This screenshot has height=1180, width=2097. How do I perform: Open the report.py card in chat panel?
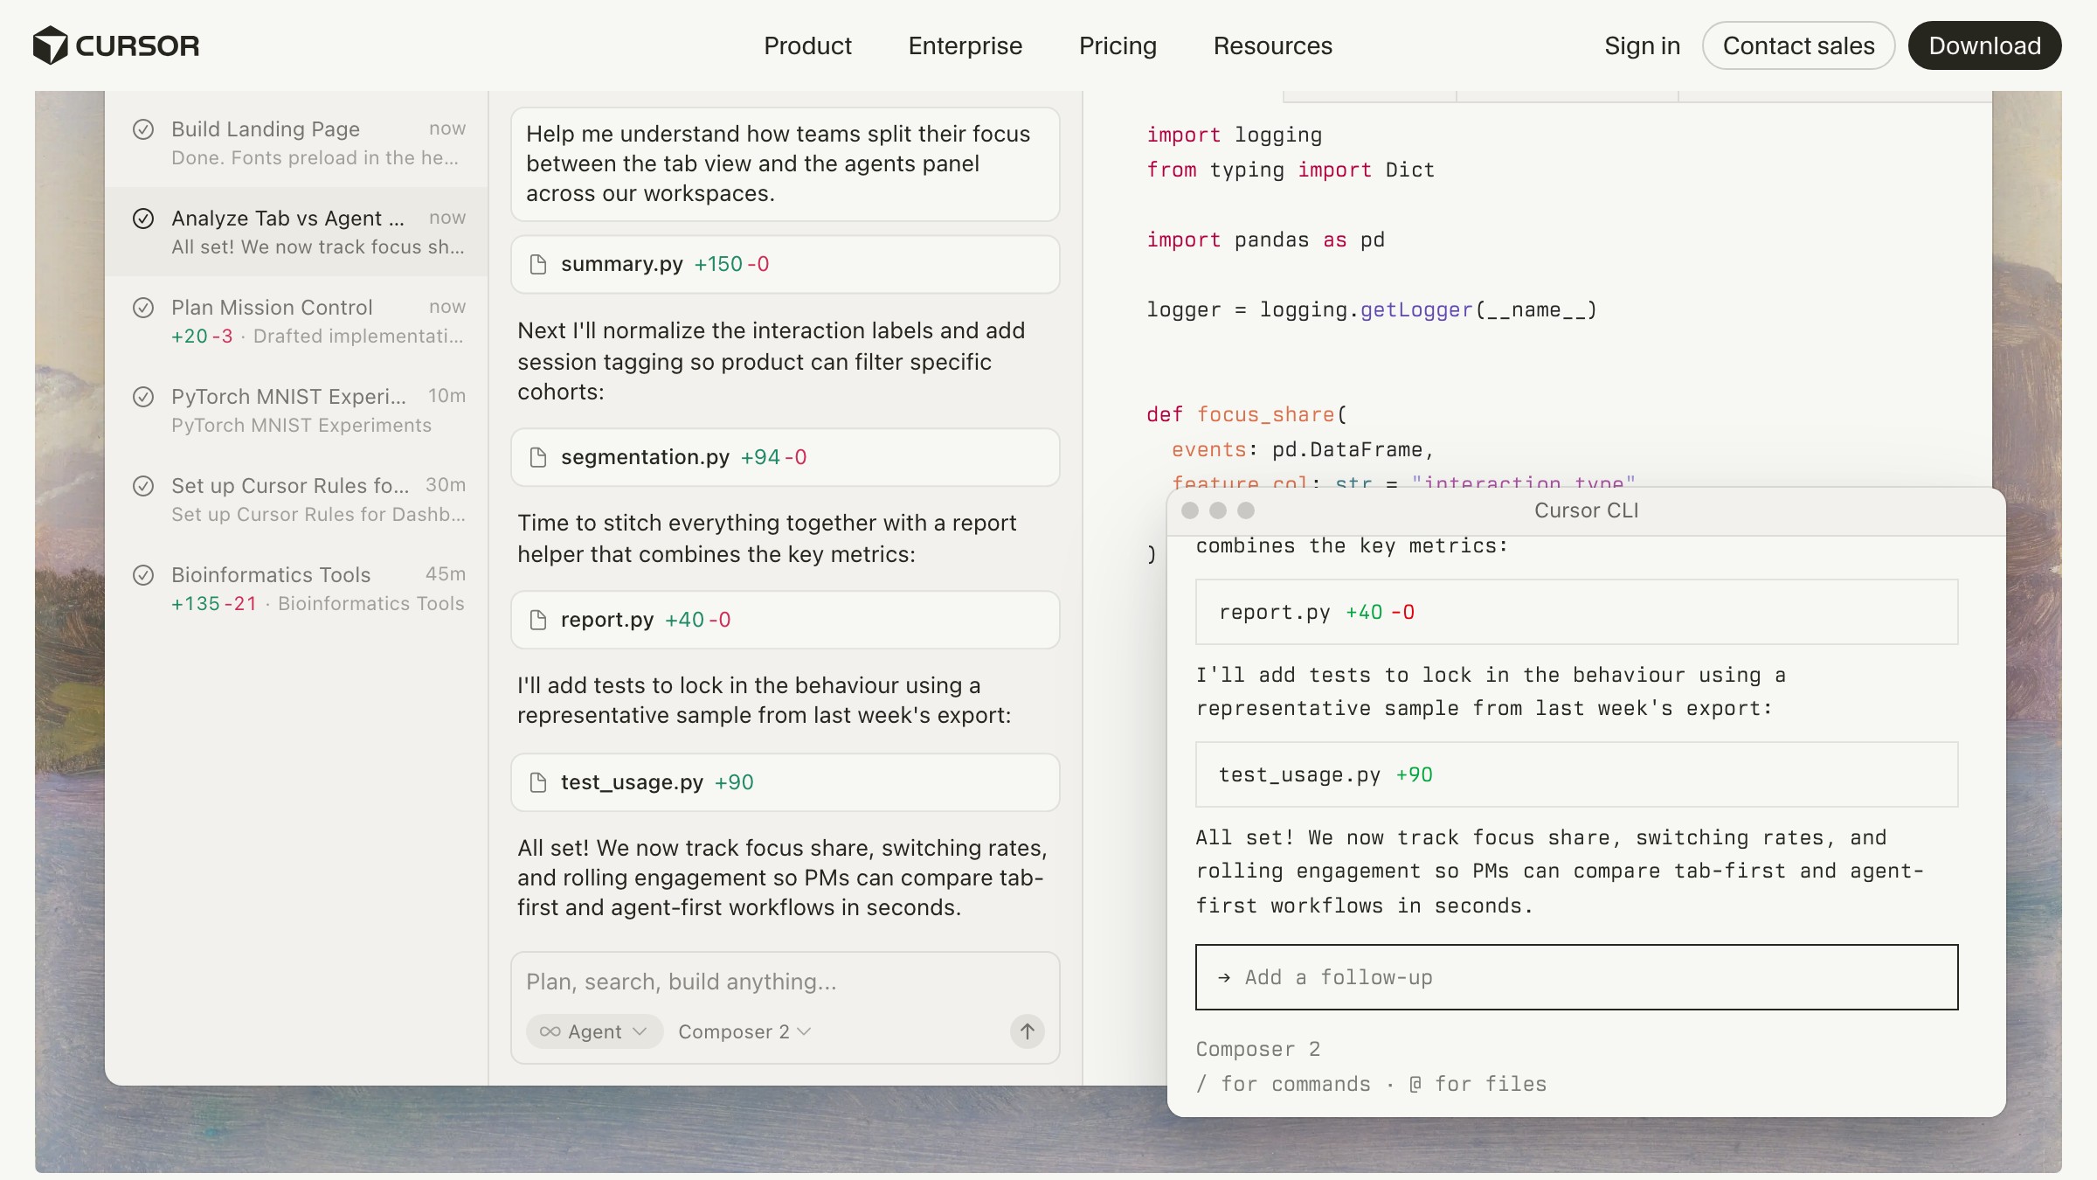point(785,620)
